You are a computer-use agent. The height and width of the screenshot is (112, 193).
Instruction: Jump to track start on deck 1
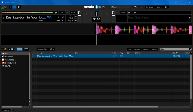(56, 13)
